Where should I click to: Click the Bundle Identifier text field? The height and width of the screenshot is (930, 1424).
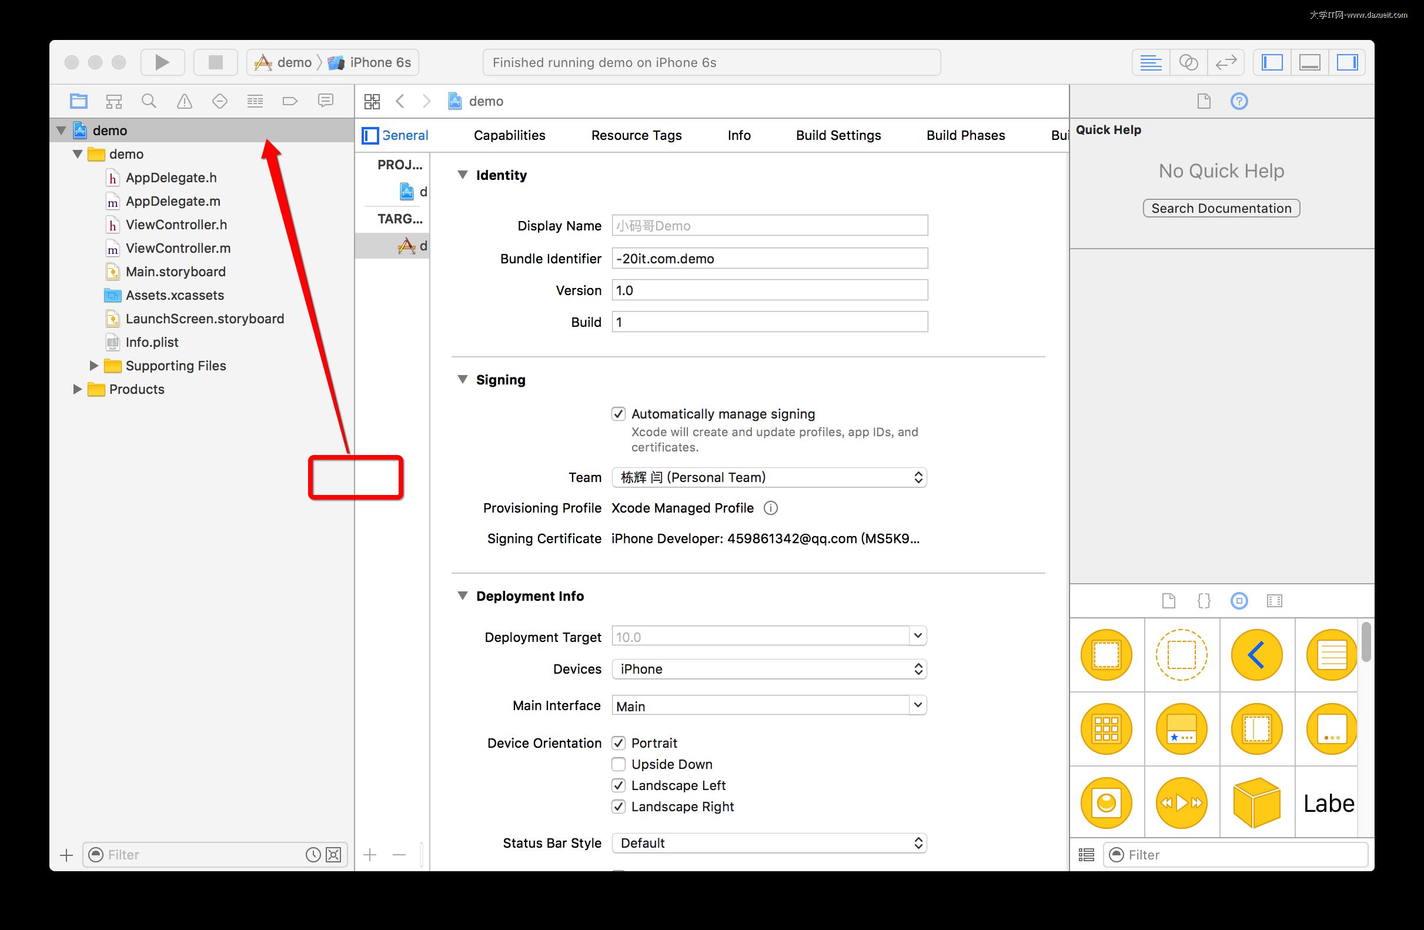pos(769,259)
